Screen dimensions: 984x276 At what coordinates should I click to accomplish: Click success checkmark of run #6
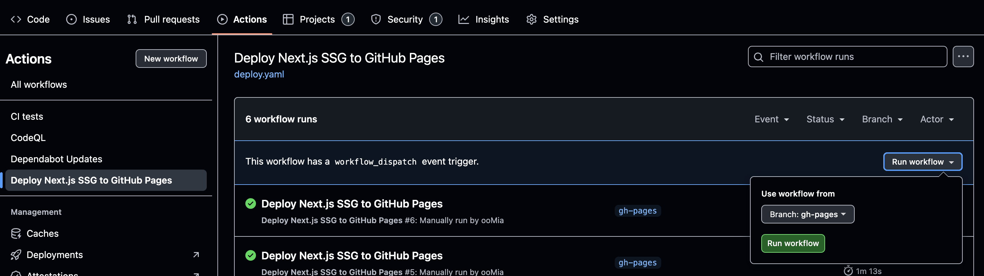[x=251, y=204]
